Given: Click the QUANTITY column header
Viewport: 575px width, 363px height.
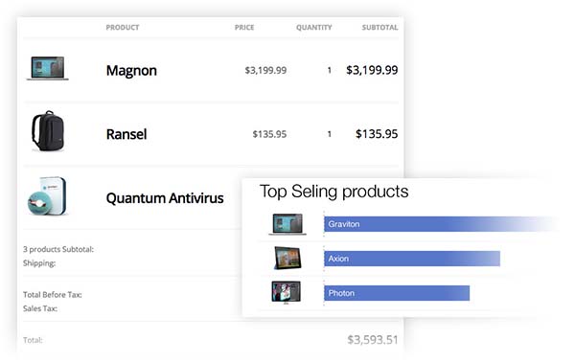Looking at the screenshot, I should click(x=314, y=28).
